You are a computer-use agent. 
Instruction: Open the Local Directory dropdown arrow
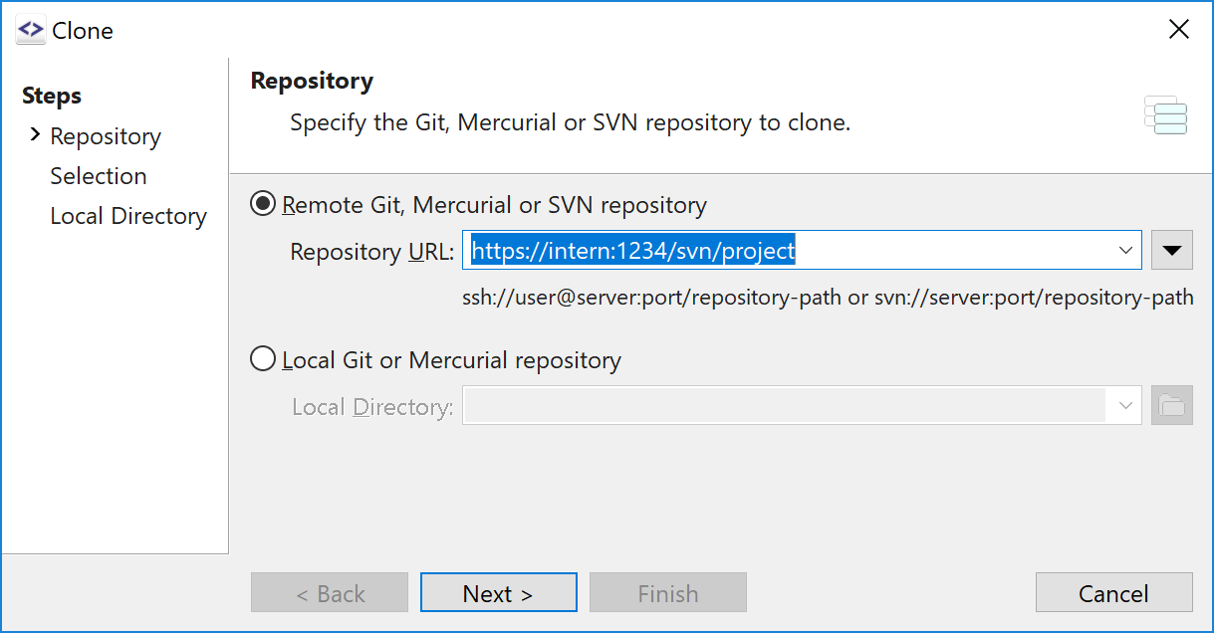(x=1125, y=406)
